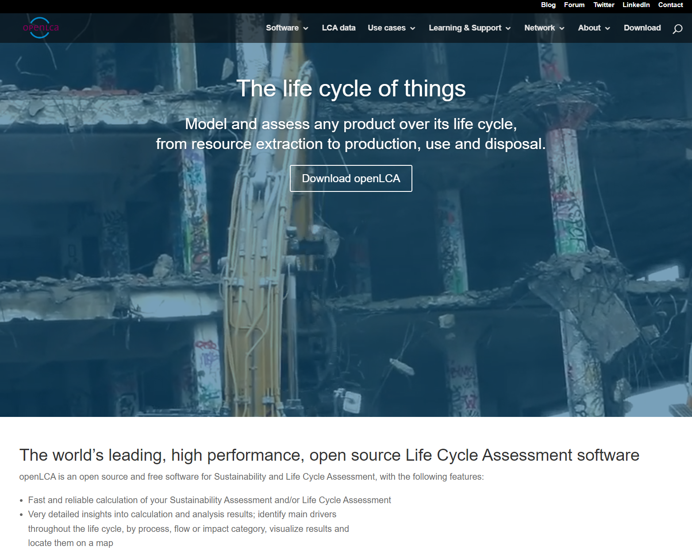Click the 'Very detailed insights' bullet text
The image size is (692, 550).
point(188,529)
